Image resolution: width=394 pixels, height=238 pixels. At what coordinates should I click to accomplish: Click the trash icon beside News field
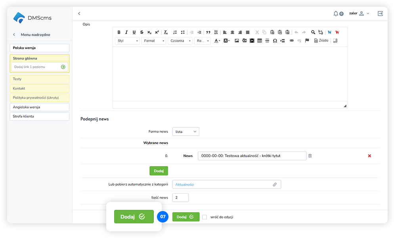pos(310,156)
